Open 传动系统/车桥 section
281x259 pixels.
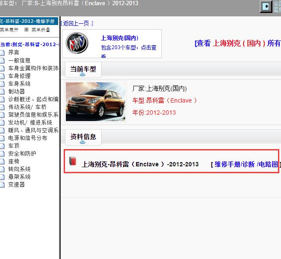pos(27,107)
